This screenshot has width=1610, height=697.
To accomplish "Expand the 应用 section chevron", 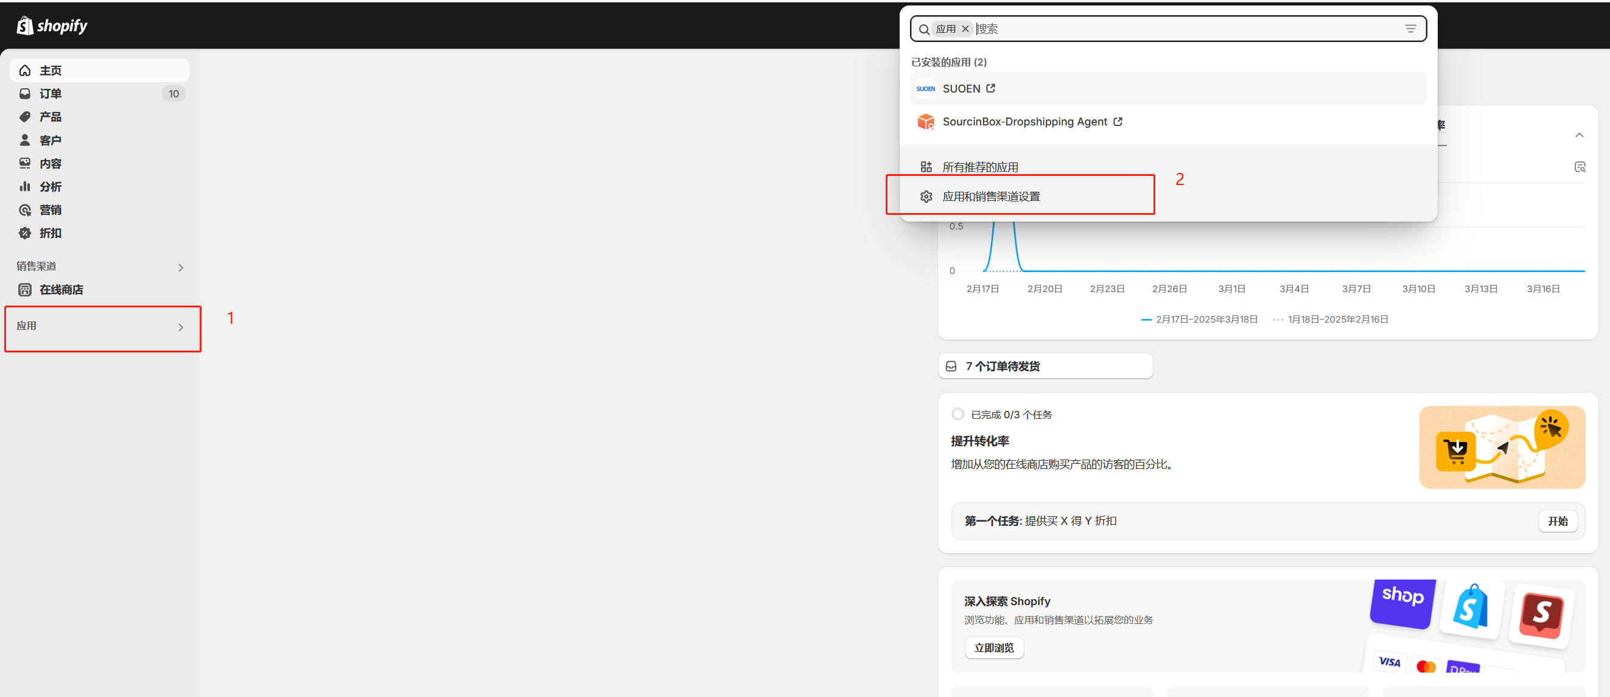I will pyautogui.click(x=181, y=327).
